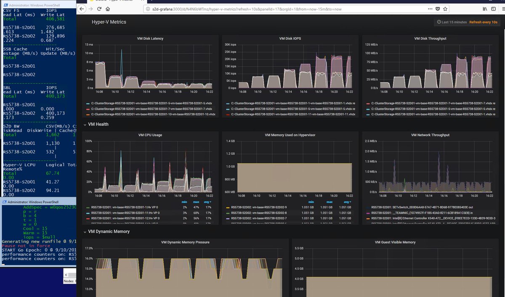Toggle memory series vm-base-RS5738-S2D02-7
Image resolution: width=505 pixels, height=297 pixels.
point(259,218)
